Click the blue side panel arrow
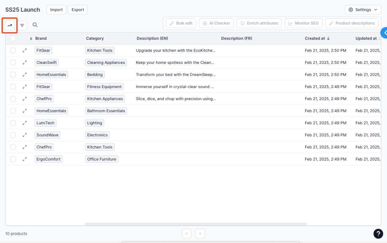 [384, 32]
